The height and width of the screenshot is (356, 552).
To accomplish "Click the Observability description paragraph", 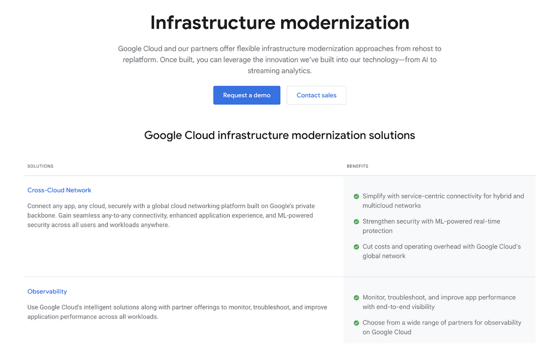I will (x=177, y=311).
